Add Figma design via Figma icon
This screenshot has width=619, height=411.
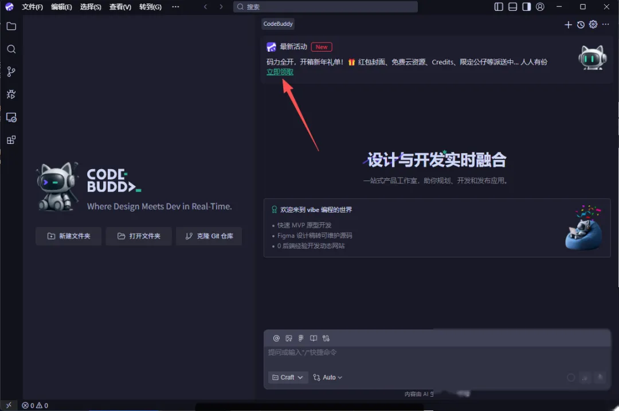click(301, 338)
